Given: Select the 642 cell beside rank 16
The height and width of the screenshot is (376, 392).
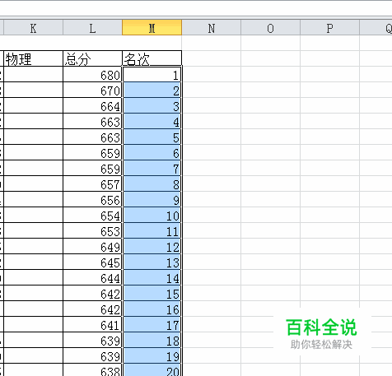Looking at the screenshot, I should [x=92, y=309].
